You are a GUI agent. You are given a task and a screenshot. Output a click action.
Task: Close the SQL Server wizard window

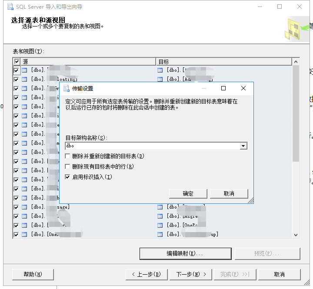point(300,7)
